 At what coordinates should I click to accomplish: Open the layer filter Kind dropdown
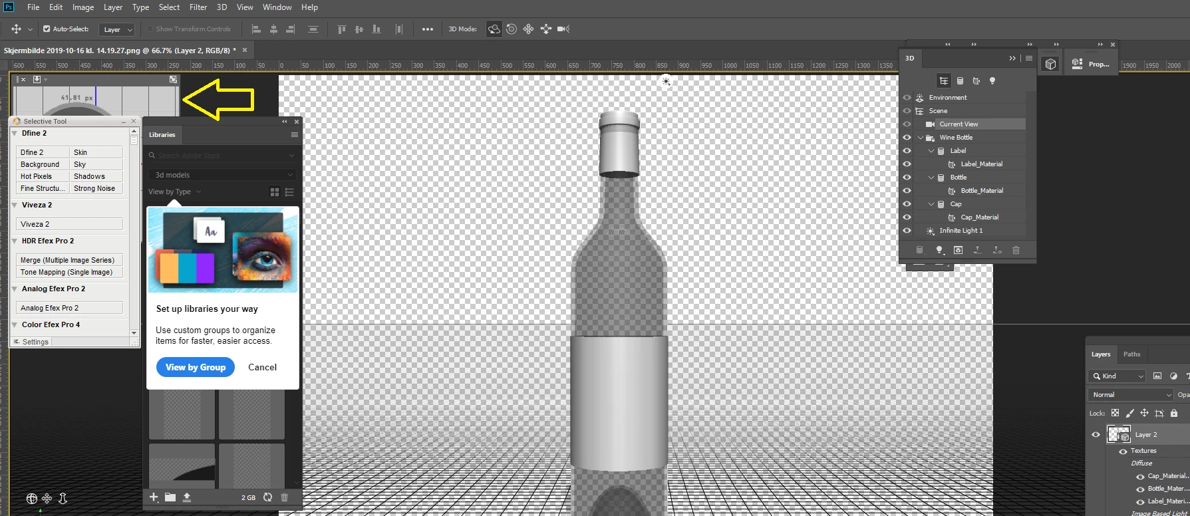[1117, 376]
